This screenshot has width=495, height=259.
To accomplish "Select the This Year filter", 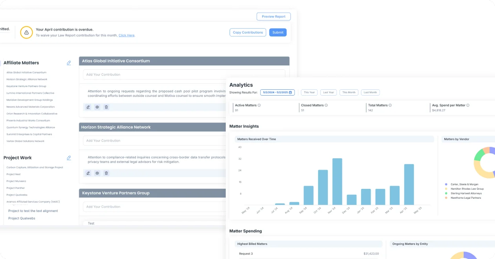I will (309, 92).
